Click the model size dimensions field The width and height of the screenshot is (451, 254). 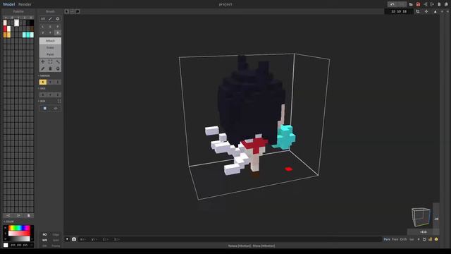click(399, 11)
